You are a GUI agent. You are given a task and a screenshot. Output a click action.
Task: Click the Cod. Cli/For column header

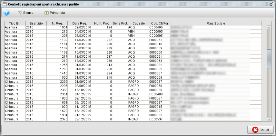[159, 23]
